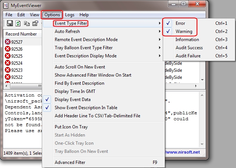Maximize the MyEventViewer window
This screenshot has height=168, width=236.
pos(183,4)
